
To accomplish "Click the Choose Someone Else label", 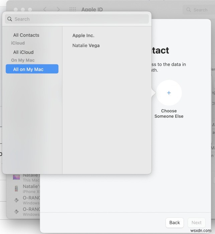I will coord(169,113).
